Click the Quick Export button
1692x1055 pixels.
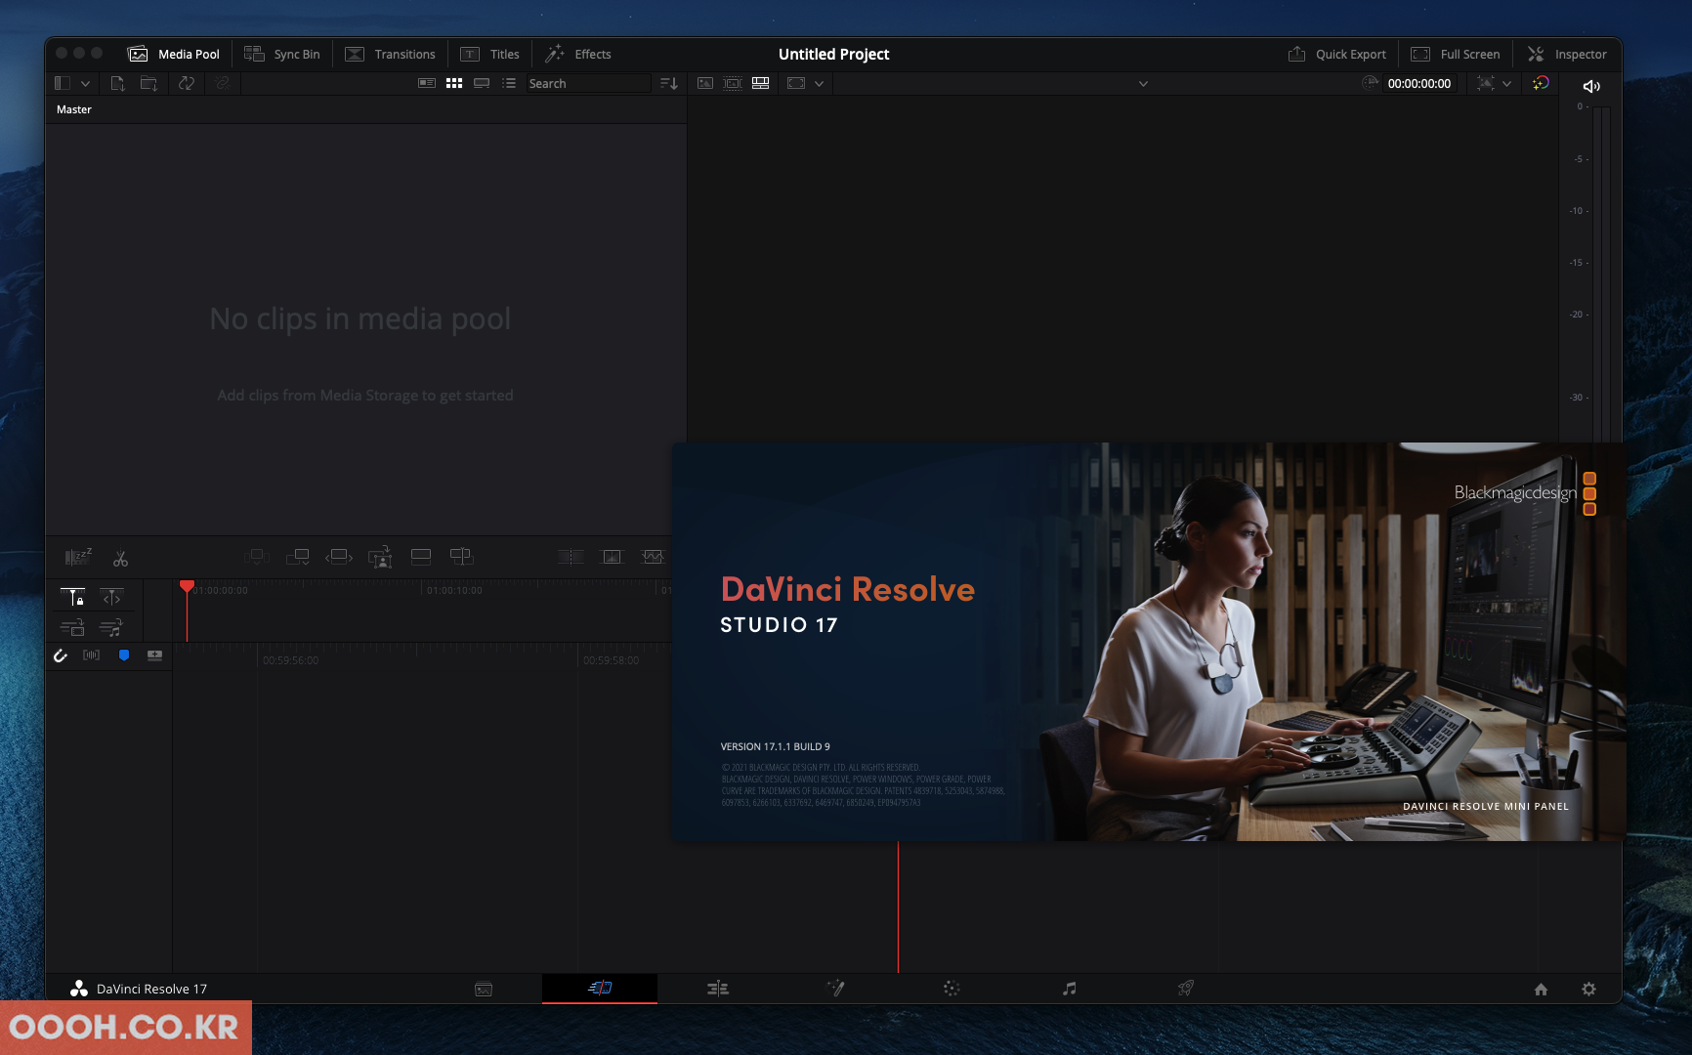[x=1336, y=55]
